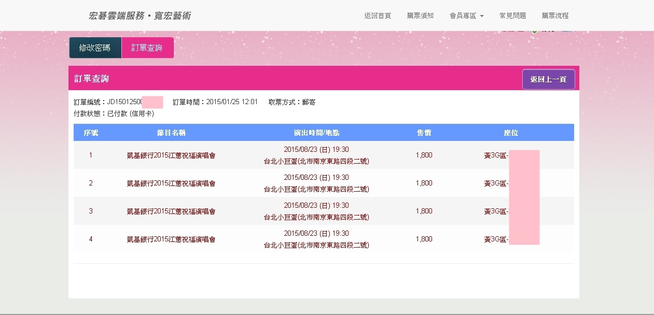Image resolution: width=654 pixels, height=315 pixels.
Task: Go to 返回首頁 in navigation
Action: click(378, 16)
